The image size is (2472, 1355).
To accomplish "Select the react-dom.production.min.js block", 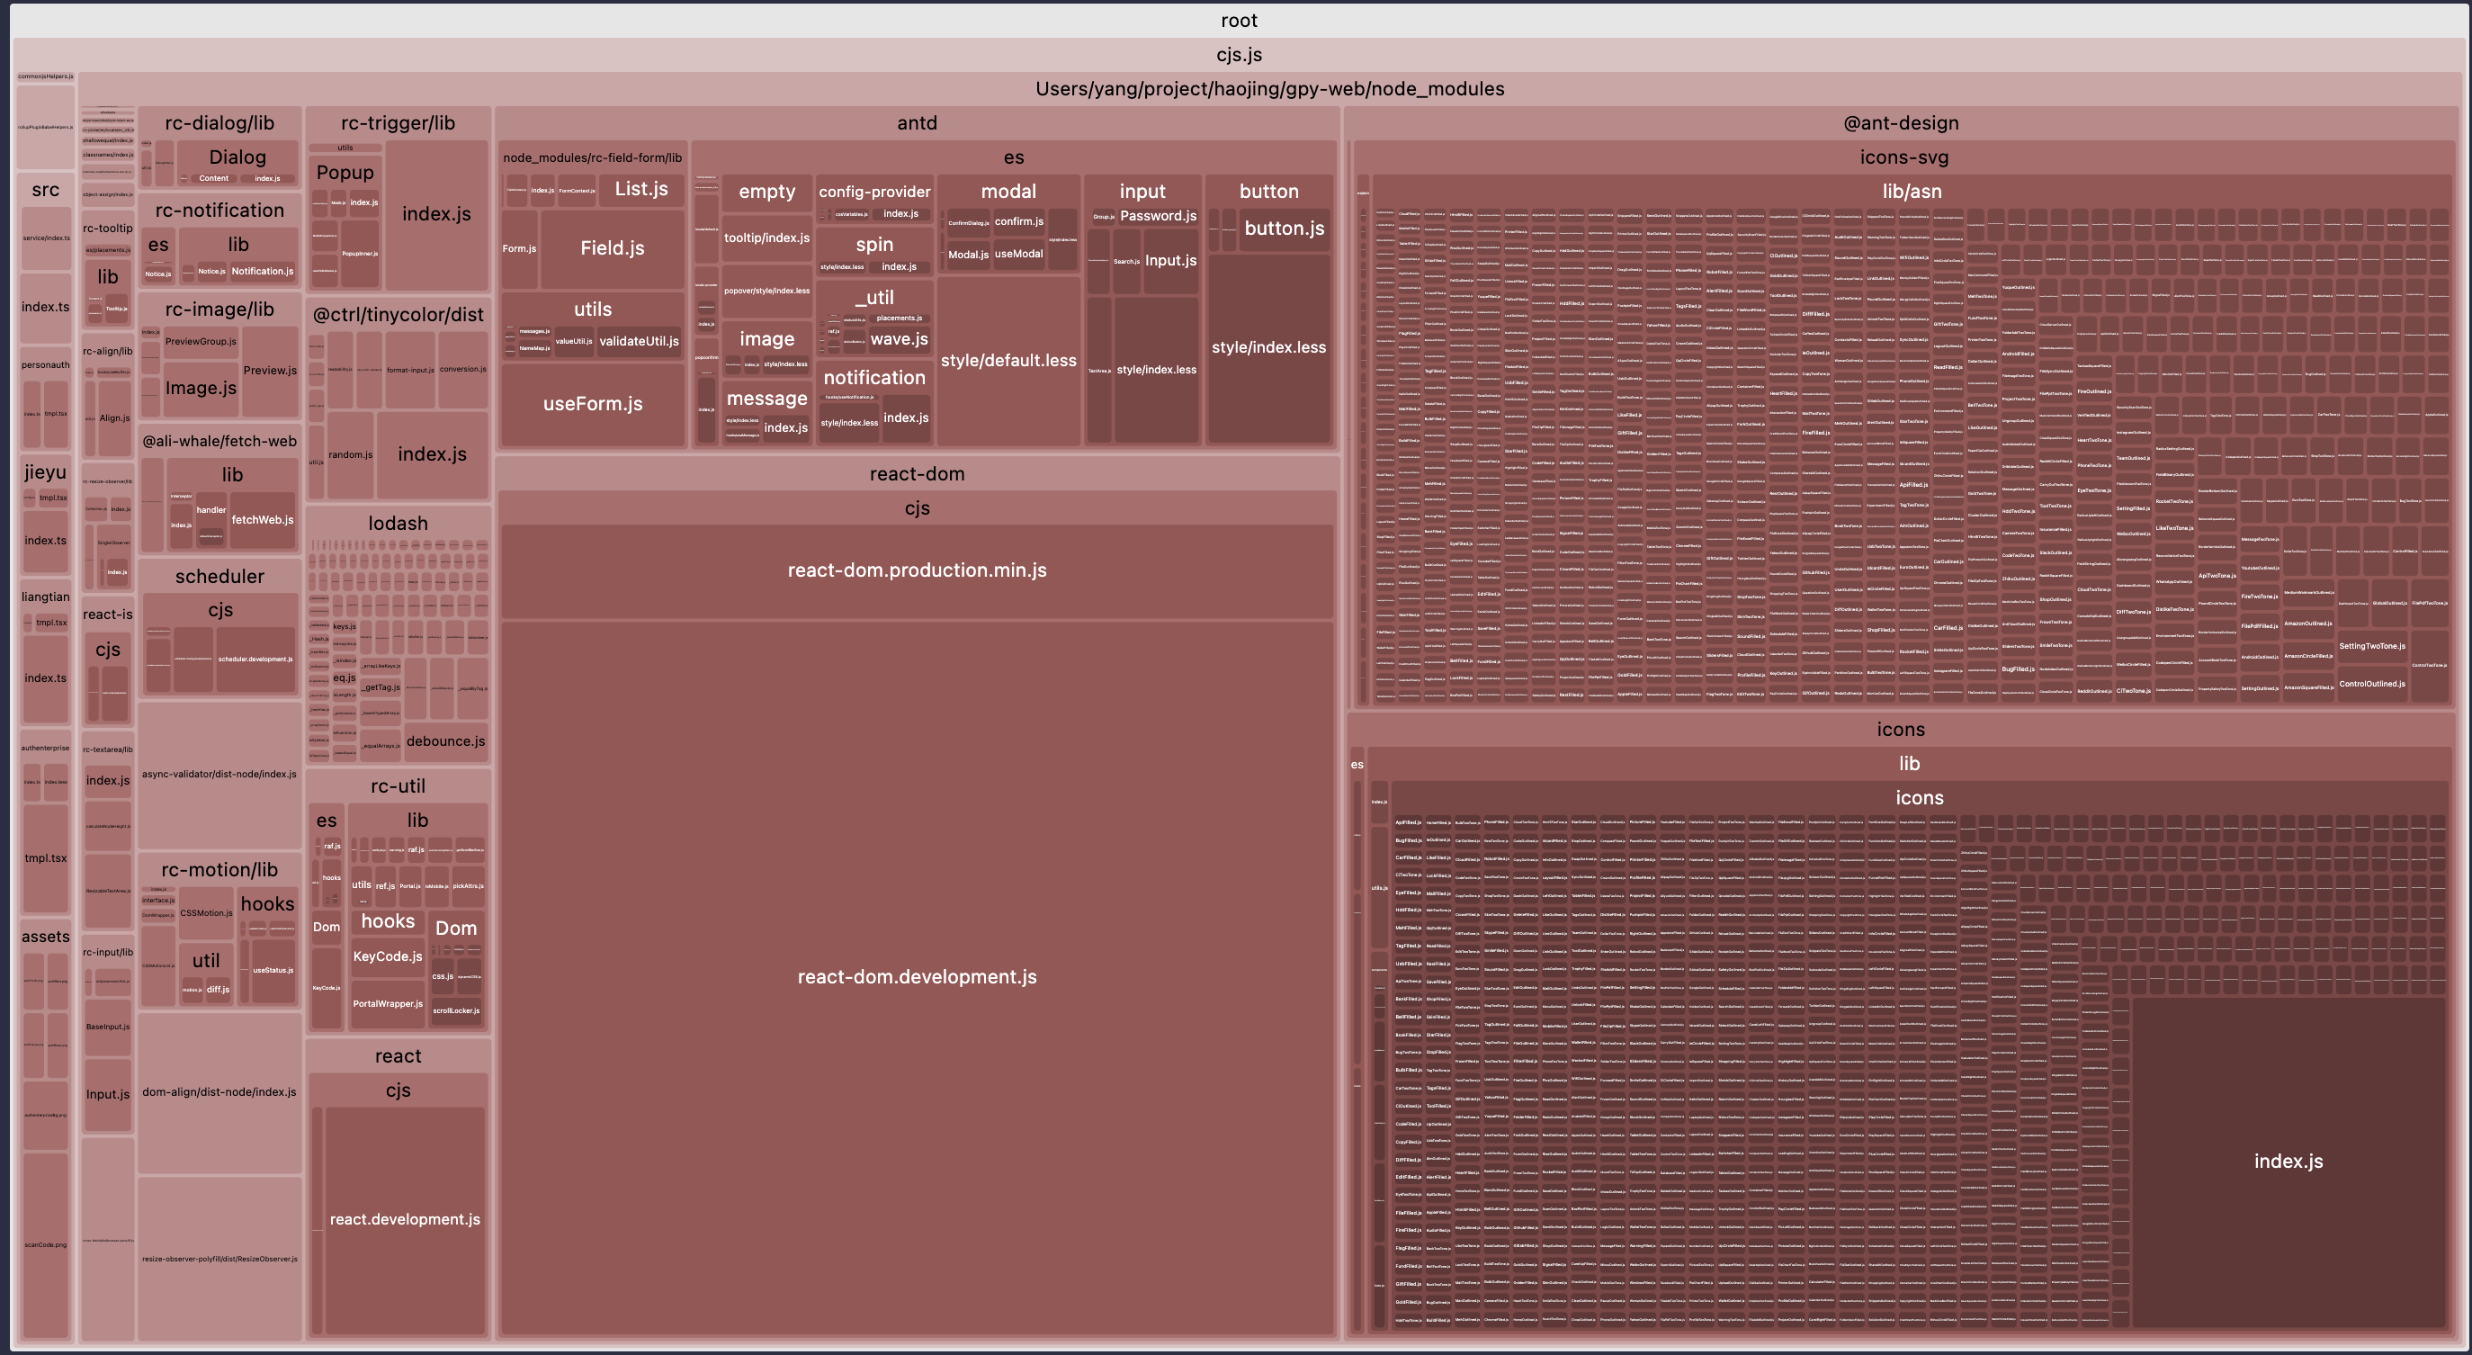I will [917, 569].
